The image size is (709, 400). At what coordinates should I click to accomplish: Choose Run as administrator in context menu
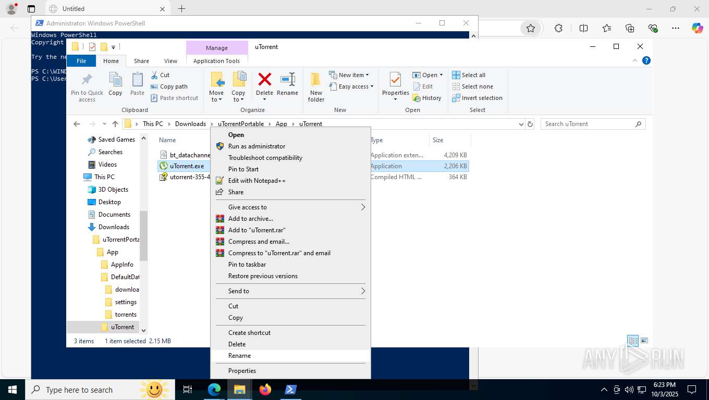coord(290,146)
